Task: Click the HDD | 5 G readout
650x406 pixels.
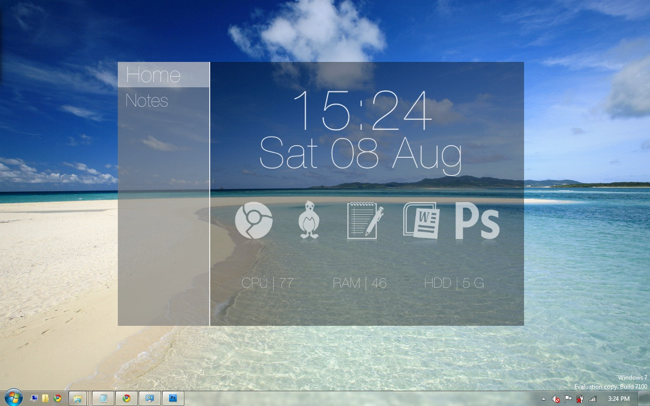Action: [x=454, y=283]
